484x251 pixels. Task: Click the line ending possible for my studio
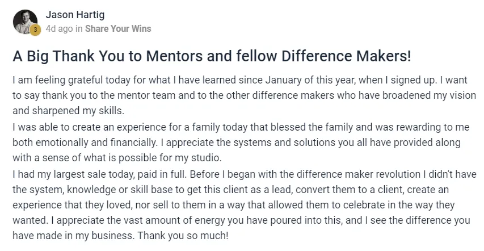[117, 158]
